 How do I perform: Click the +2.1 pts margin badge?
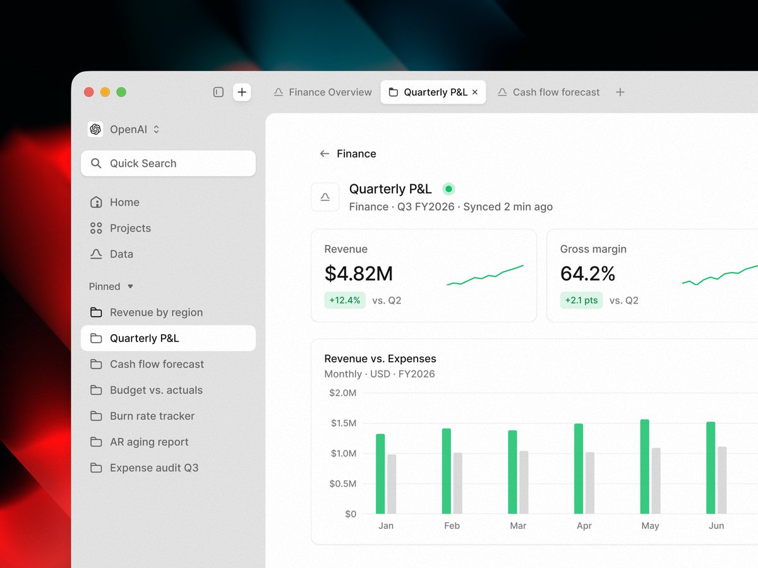(x=581, y=300)
